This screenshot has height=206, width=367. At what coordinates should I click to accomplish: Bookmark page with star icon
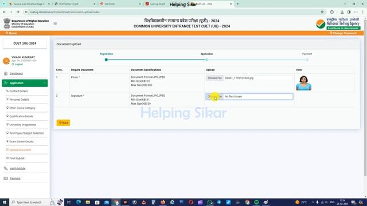pos(322,12)
